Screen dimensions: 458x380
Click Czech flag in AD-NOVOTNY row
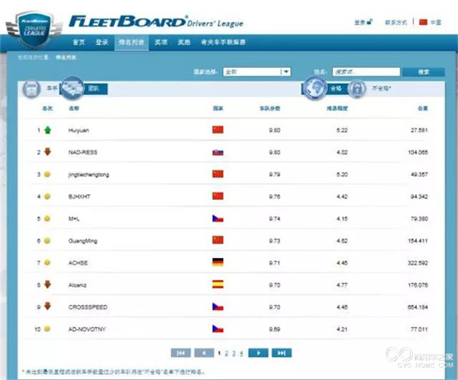(x=218, y=329)
